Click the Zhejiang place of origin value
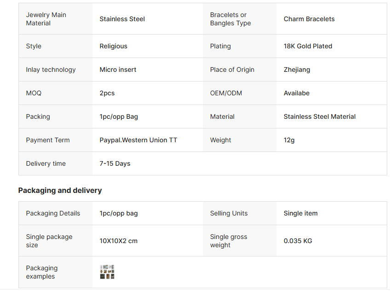The image size is (390, 291). (x=297, y=70)
